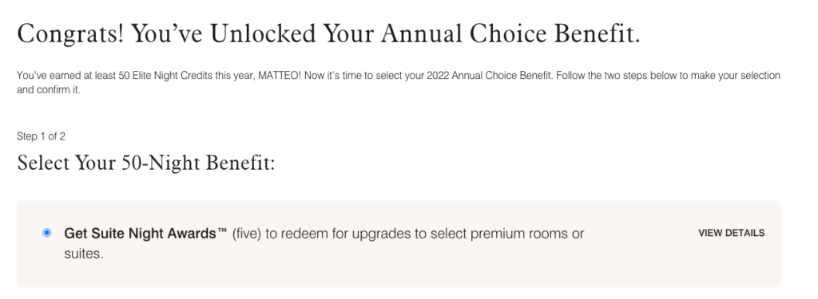Image resolution: width=818 pixels, height=299 pixels.
Task: Click the trademark symbol after Awards
Action: [223, 231]
